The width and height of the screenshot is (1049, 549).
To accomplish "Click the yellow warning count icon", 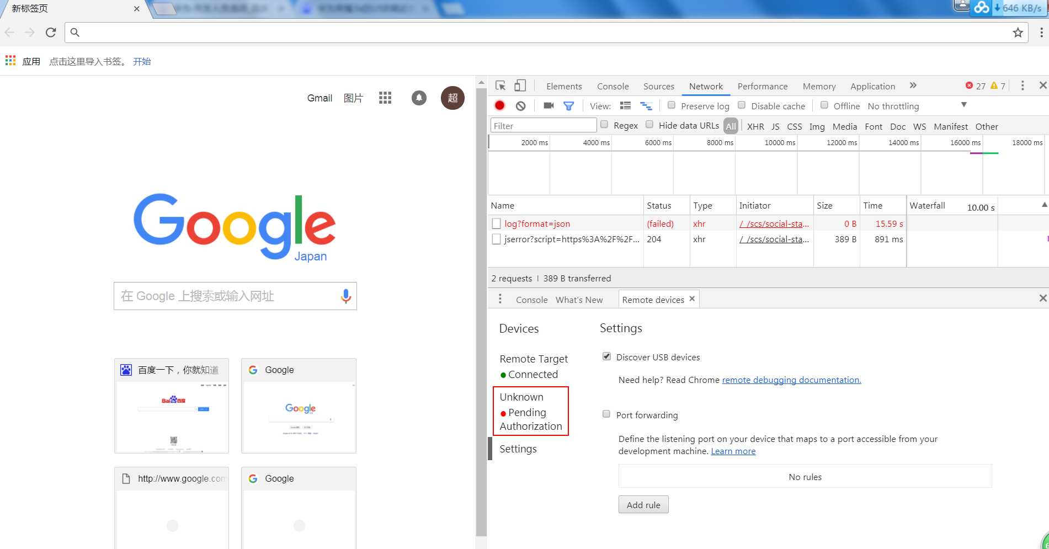I will (x=994, y=86).
